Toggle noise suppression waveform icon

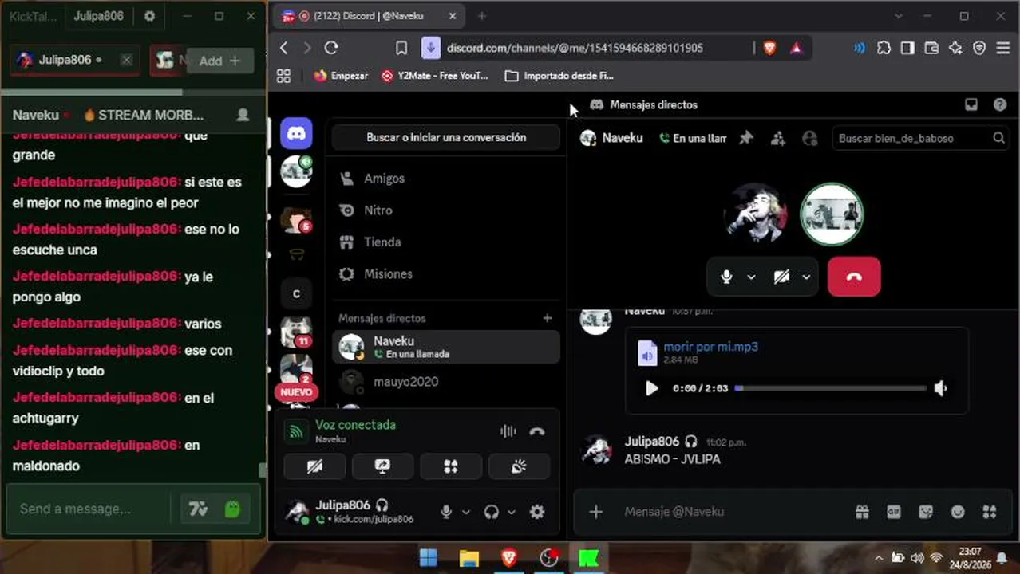pos(508,431)
